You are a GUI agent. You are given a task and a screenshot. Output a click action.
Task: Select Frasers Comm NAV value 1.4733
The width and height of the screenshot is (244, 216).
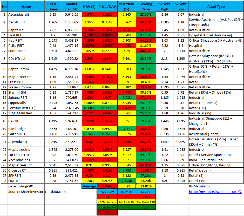click(x=89, y=87)
